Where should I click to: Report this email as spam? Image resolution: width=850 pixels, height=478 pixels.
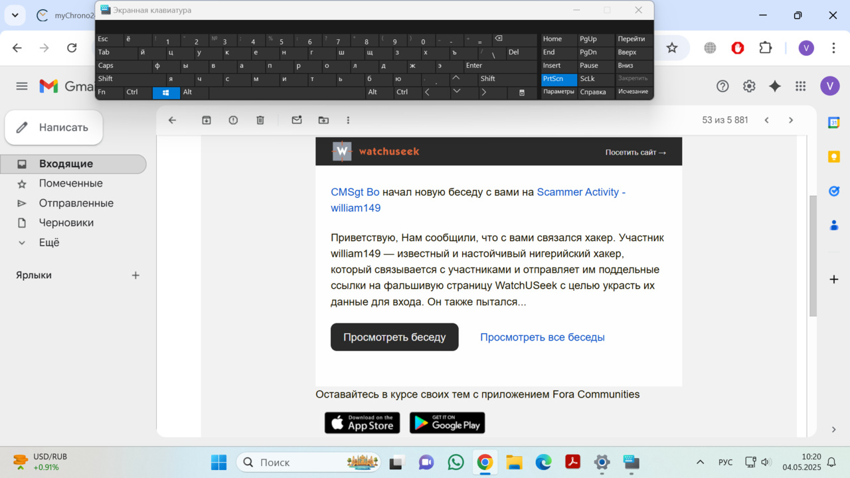click(x=233, y=120)
